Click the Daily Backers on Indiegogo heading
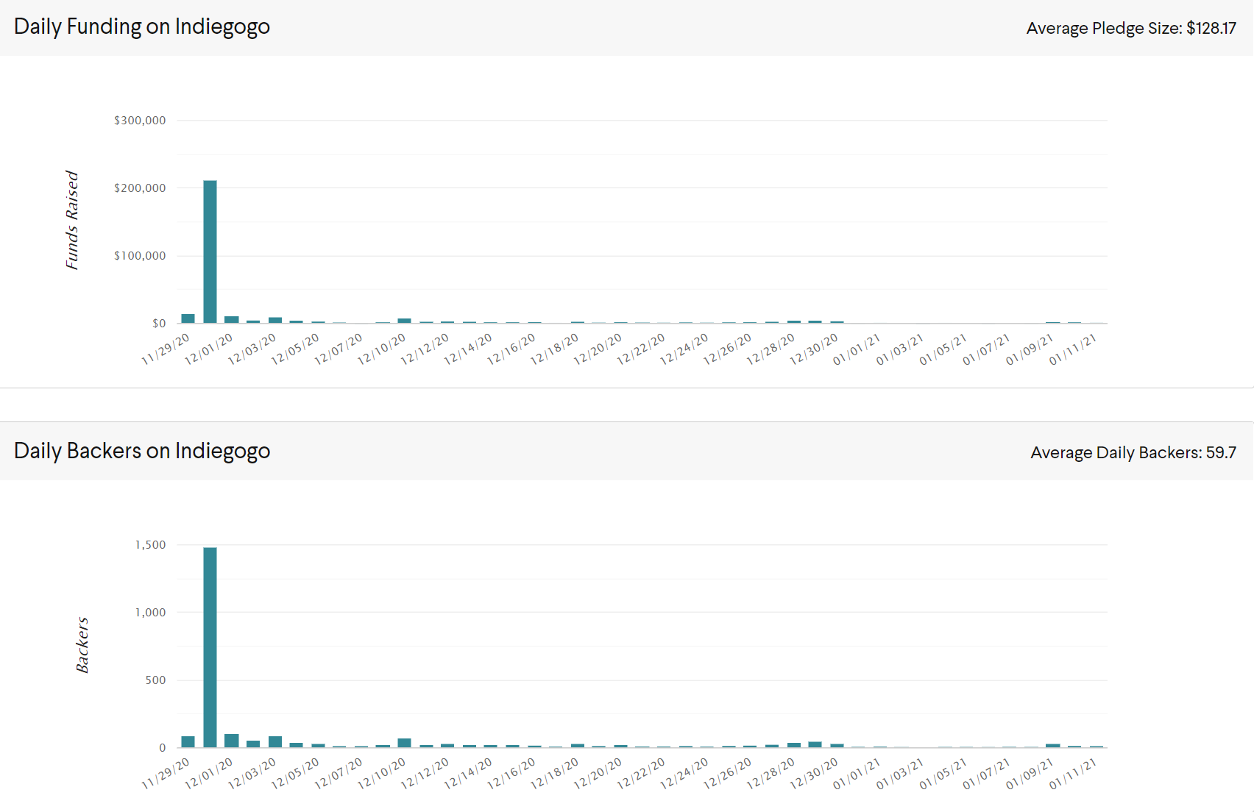This screenshot has width=1254, height=812. [x=141, y=451]
